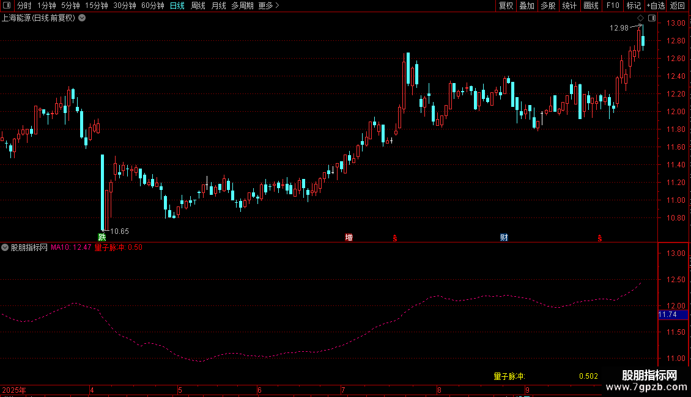Select the 1分钟 period
This screenshot has height=397, width=691.
tap(46, 5)
